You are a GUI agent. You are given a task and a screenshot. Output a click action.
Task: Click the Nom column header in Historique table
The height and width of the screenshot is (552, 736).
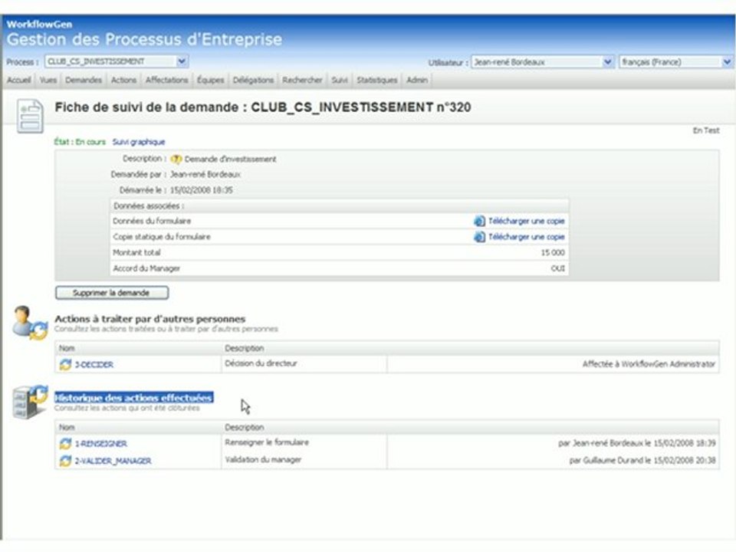pyautogui.click(x=67, y=427)
